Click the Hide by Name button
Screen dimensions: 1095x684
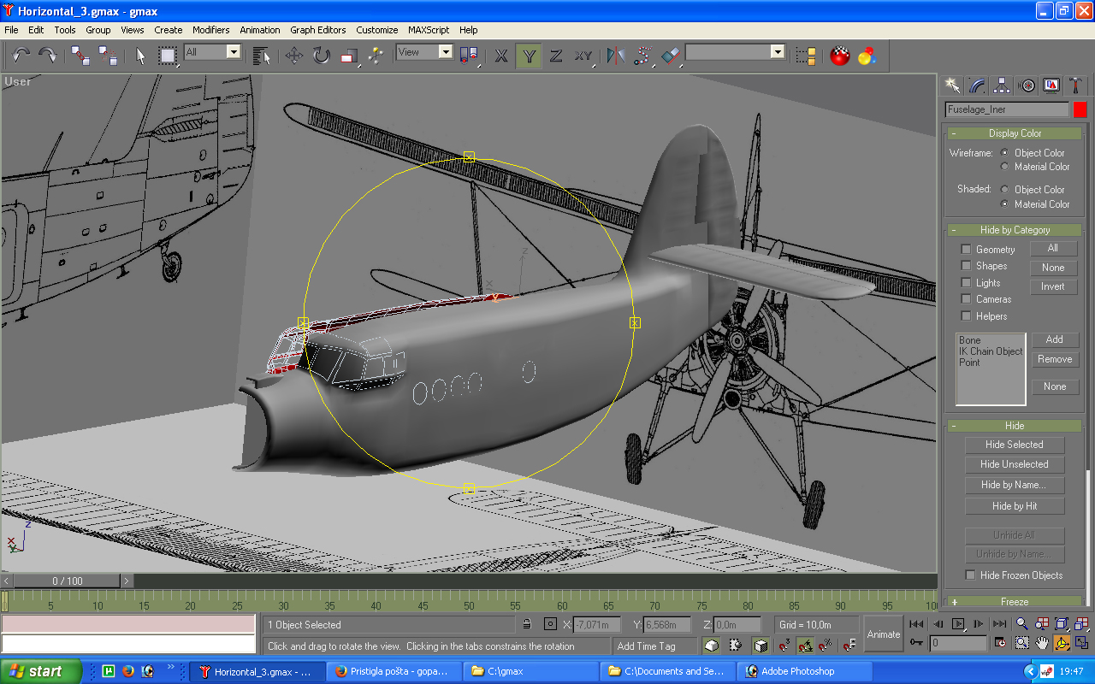point(1015,485)
